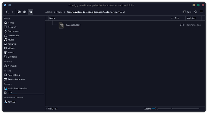Minimize window with yellow button
This screenshot has width=208, height=114.
coord(194,5)
